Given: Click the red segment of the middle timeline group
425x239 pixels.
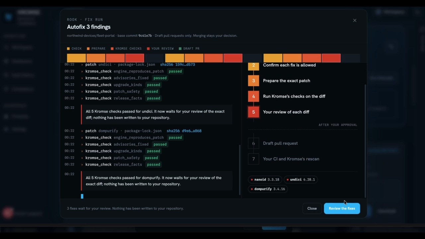Looking at the screenshot, I should pyautogui.click(x=233, y=58).
